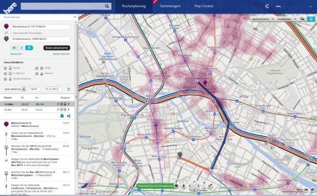
Task: Open the Funktionen dropdown
Action: 287,19
